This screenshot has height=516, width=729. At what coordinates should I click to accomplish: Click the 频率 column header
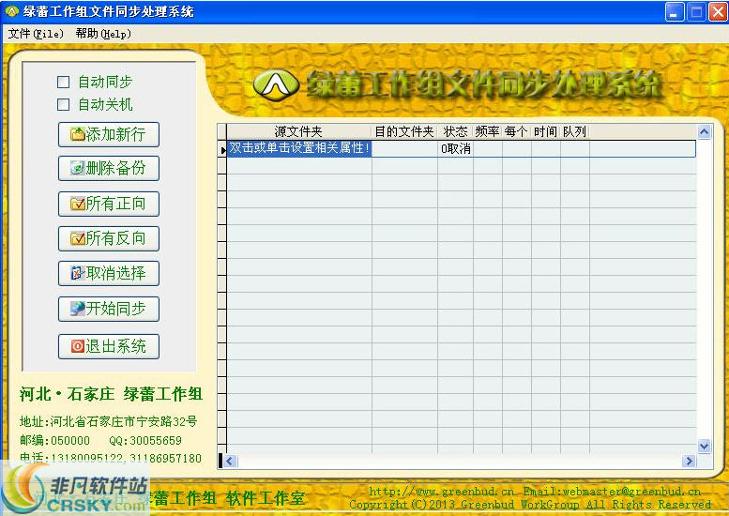click(487, 131)
